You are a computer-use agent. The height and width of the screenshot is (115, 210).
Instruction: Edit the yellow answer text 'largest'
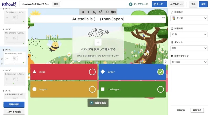(x=43, y=89)
